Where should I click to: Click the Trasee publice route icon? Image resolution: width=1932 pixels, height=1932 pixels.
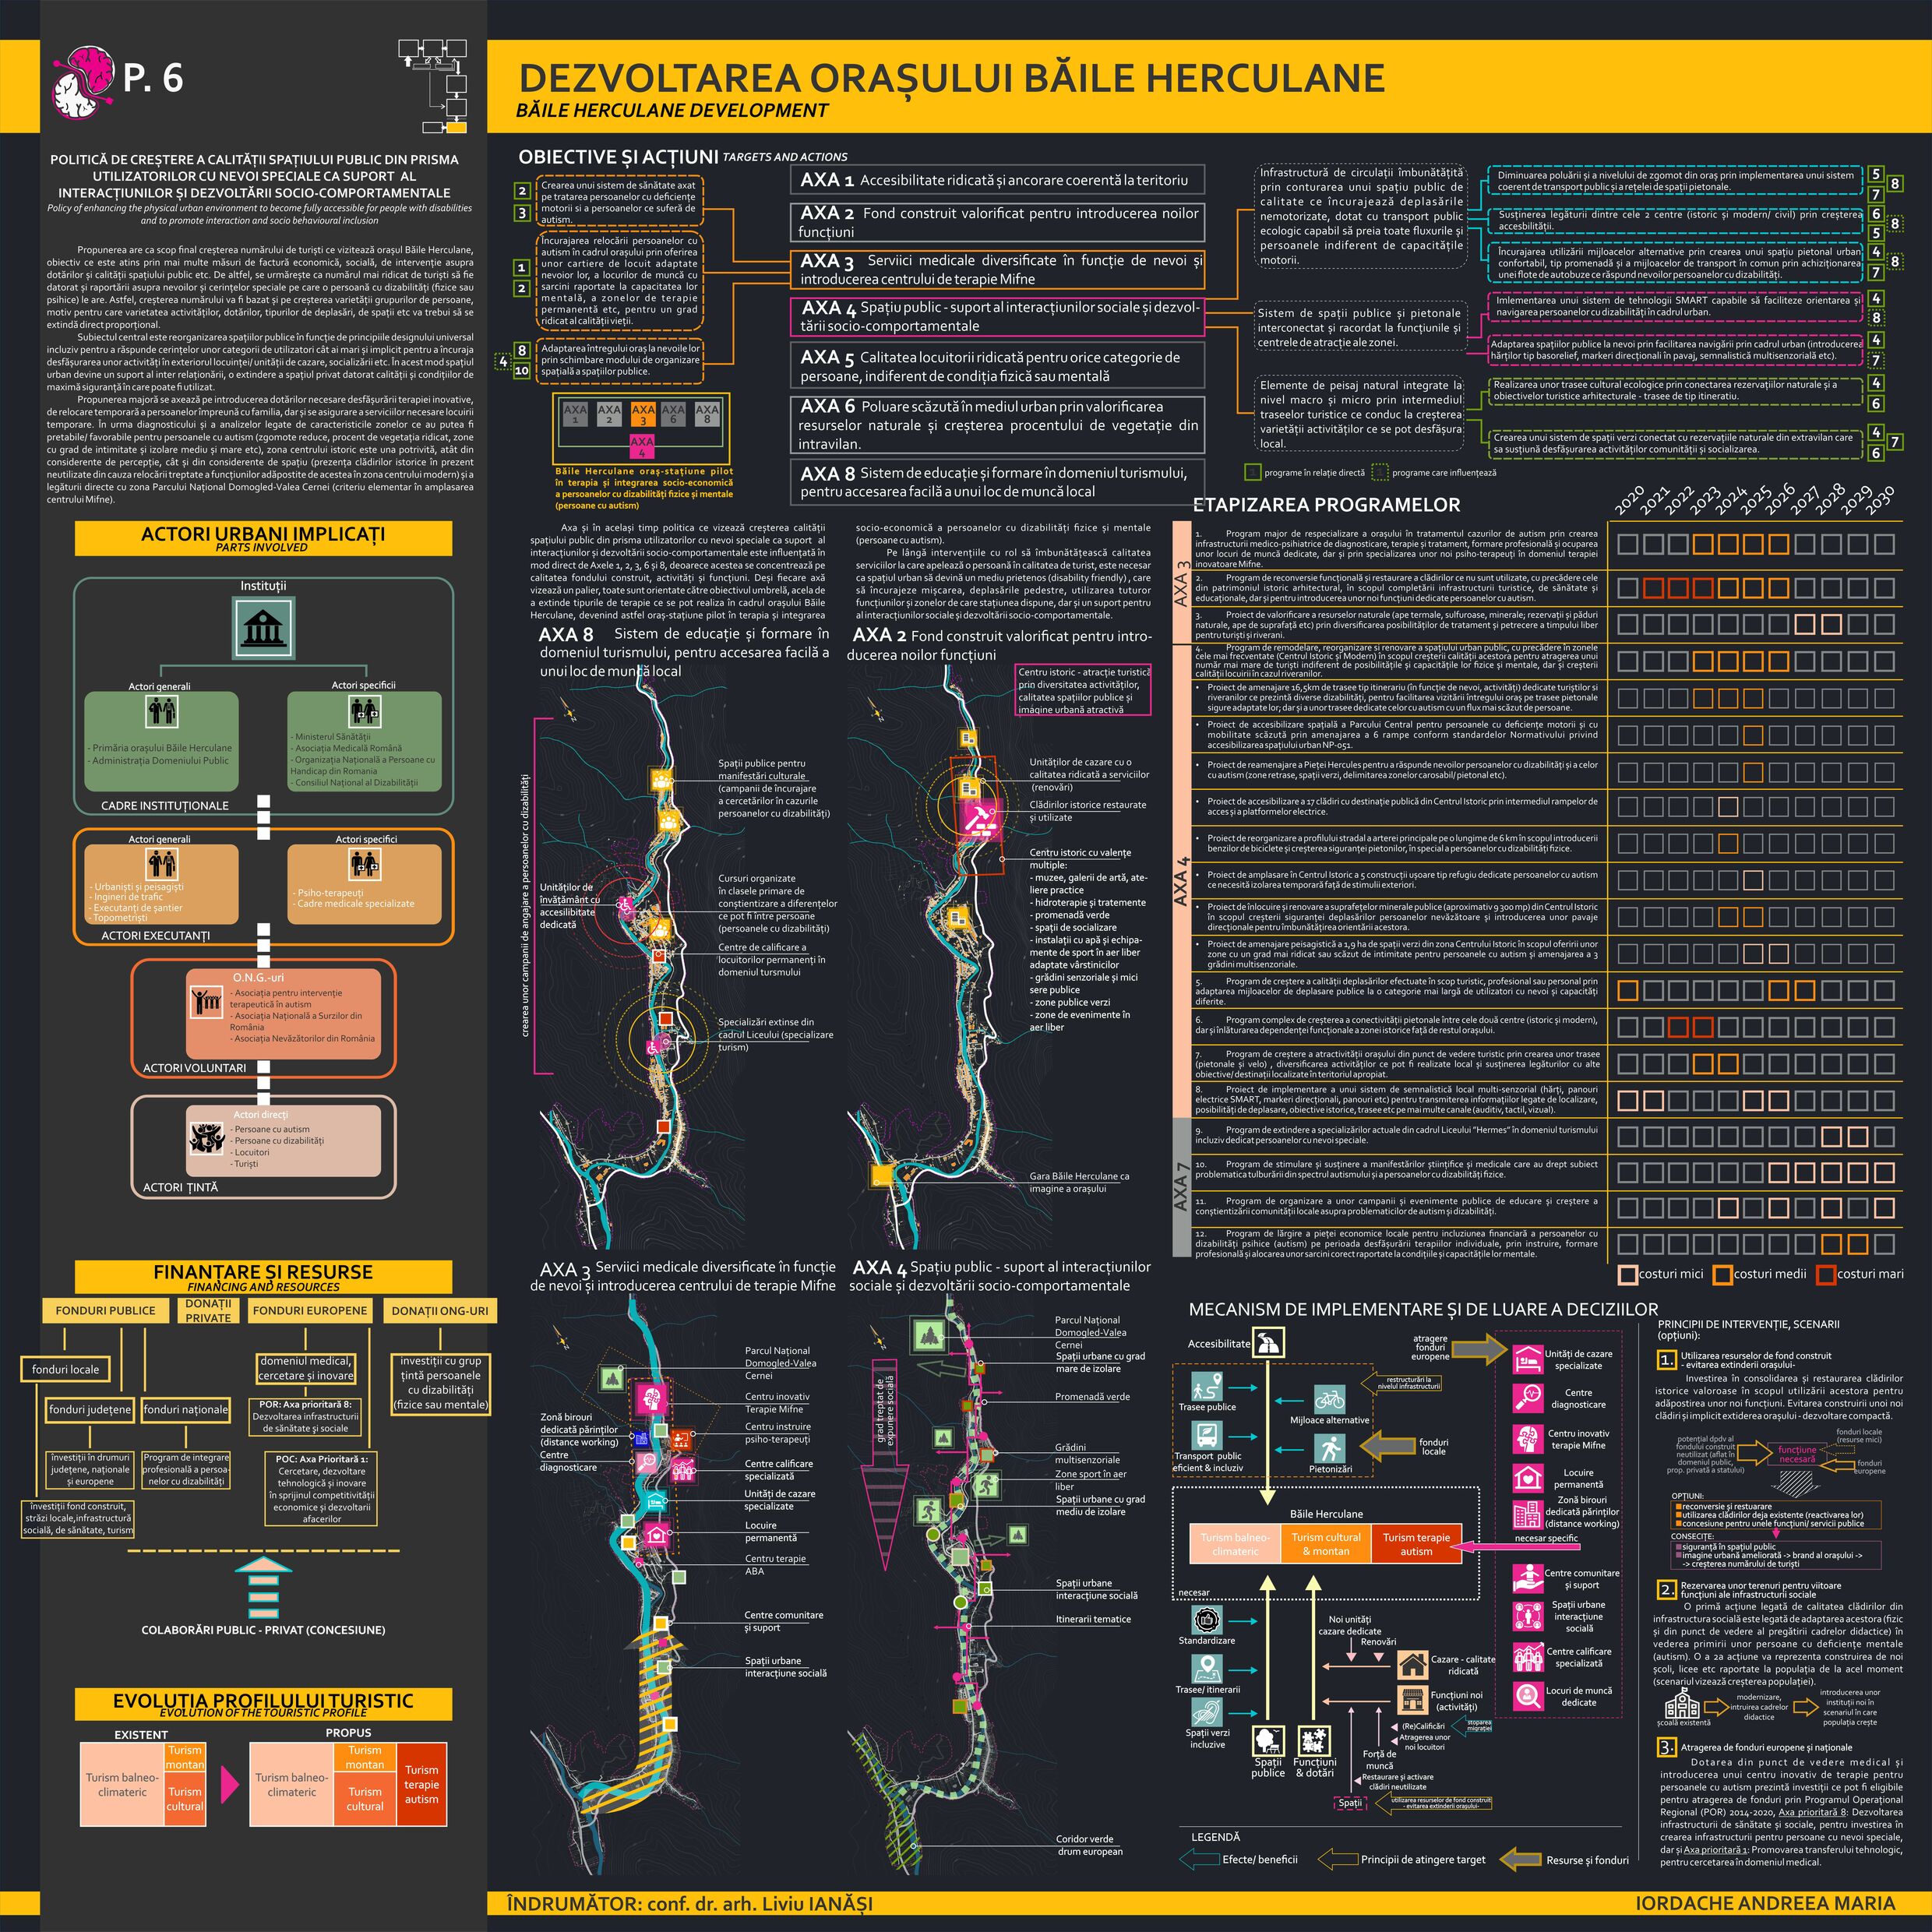point(1208,1386)
